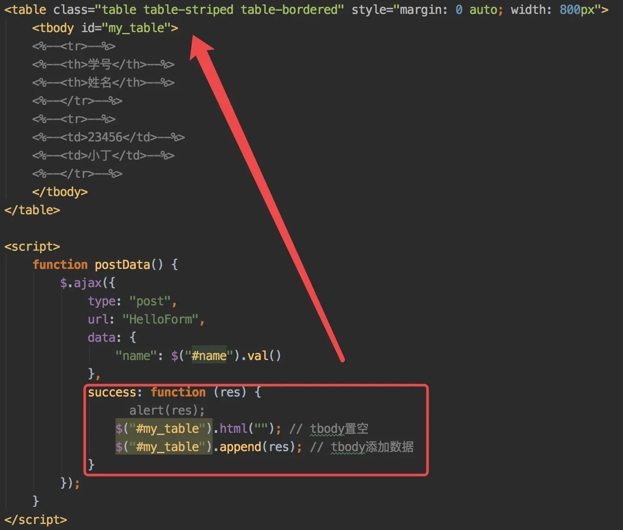Screen dimensions: 623x530
Task: Click the opening <script> tag
Action: pyautogui.click(x=32, y=246)
